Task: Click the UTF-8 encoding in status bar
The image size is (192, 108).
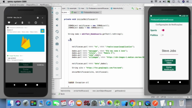Action: click(163, 97)
